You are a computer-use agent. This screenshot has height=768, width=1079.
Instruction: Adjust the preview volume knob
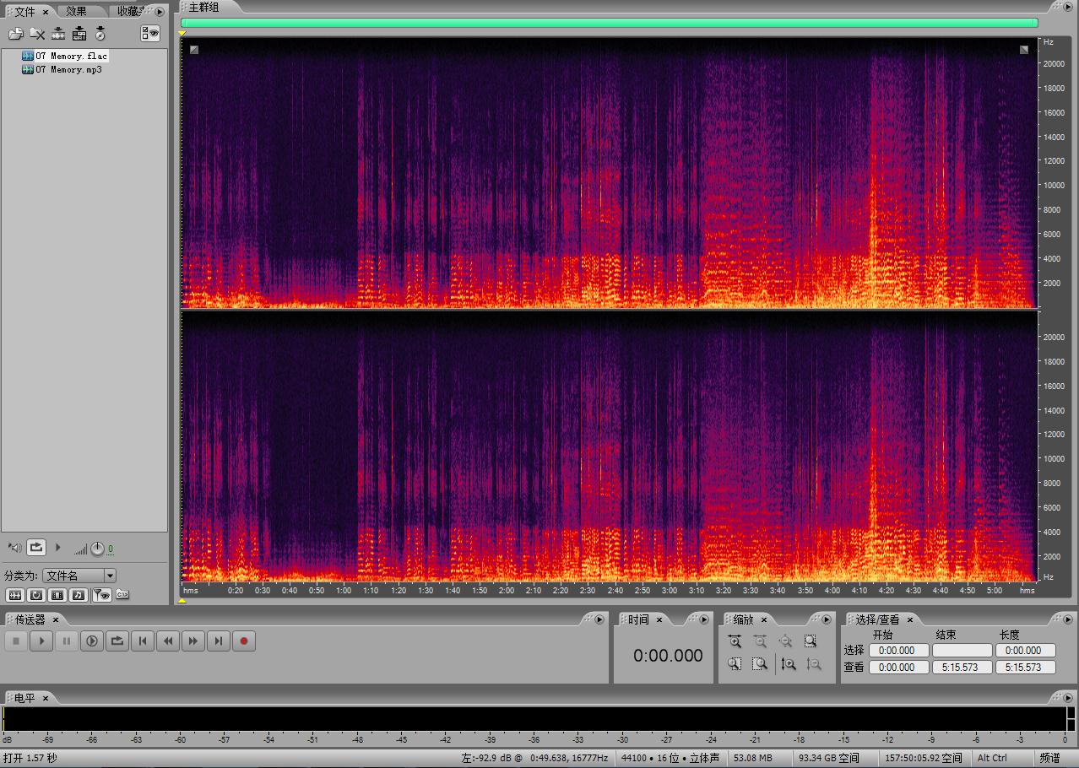(97, 549)
